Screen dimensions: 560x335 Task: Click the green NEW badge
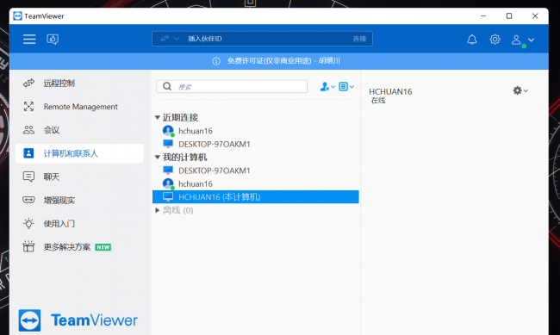pos(103,247)
